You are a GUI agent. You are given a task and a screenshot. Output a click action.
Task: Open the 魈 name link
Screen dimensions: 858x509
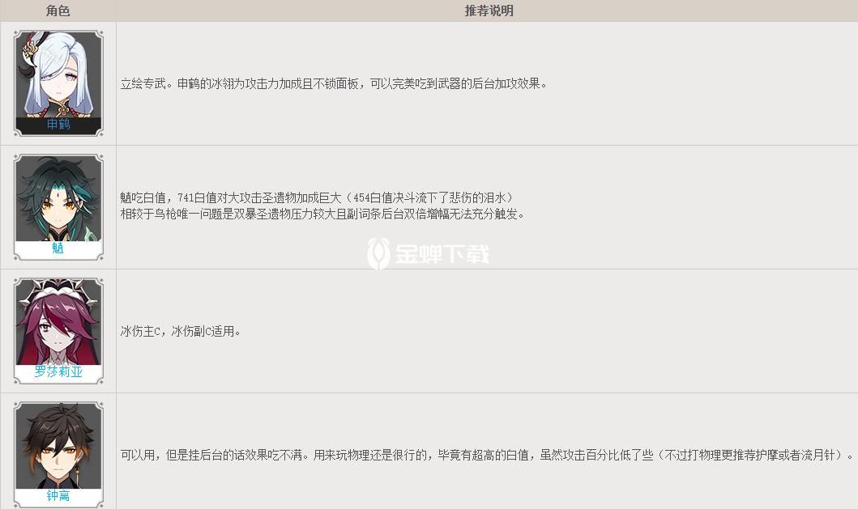58,248
